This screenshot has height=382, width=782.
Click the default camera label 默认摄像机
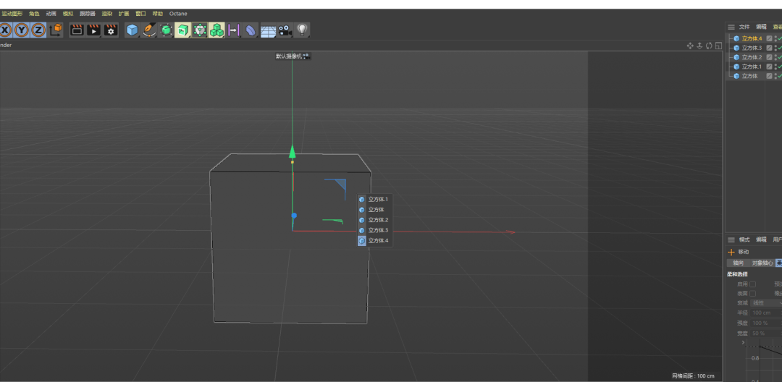pyautogui.click(x=289, y=56)
